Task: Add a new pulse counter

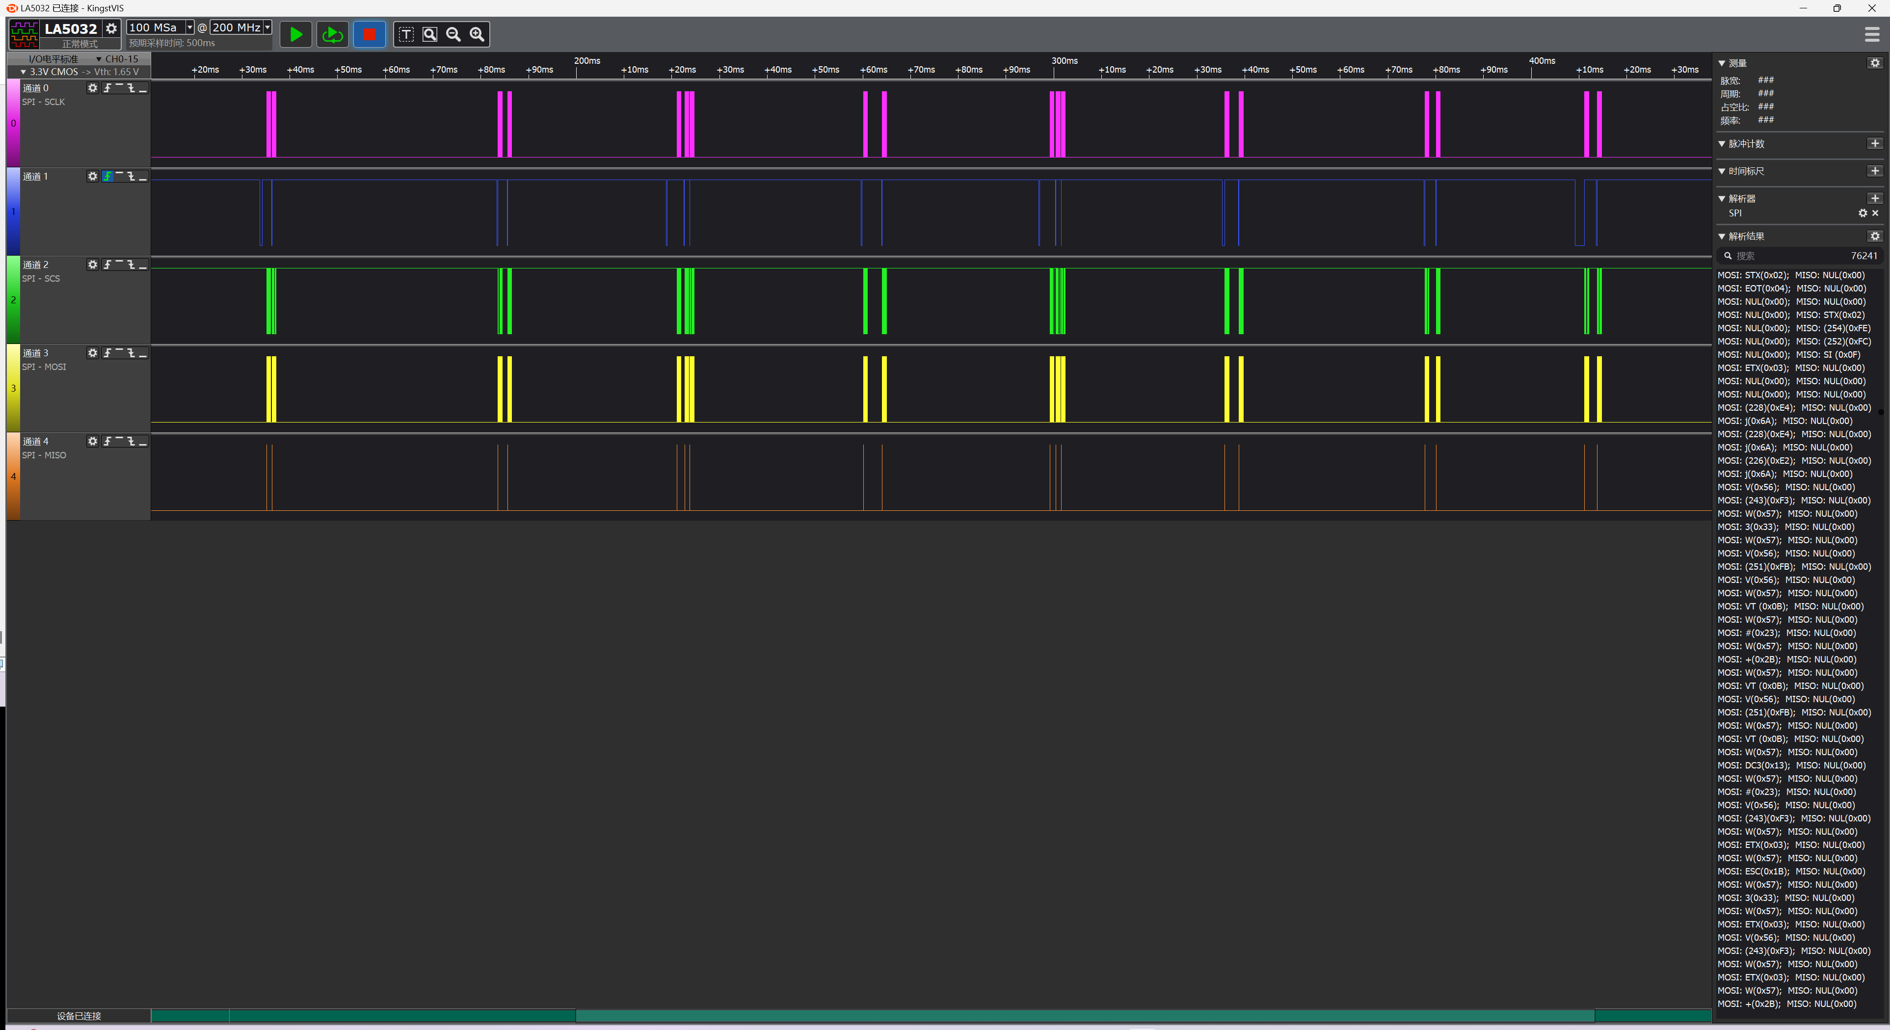Action: tap(1875, 144)
